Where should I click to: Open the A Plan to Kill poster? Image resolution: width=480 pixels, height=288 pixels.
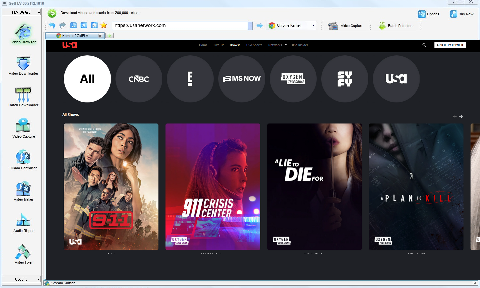tap(416, 187)
